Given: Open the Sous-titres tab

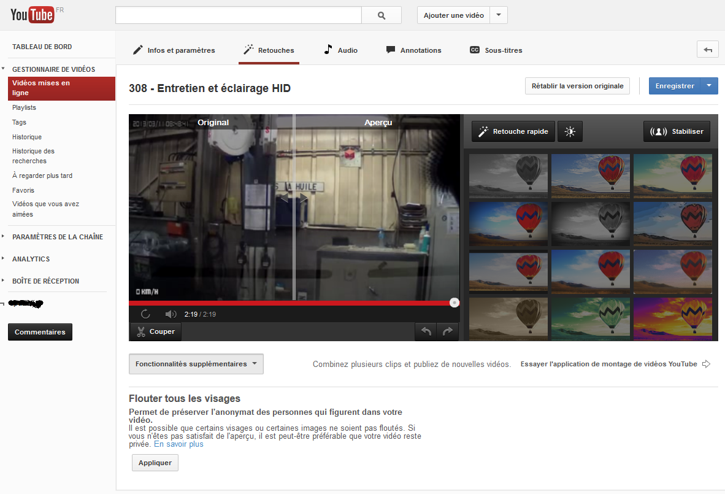Looking at the screenshot, I should coord(496,50).
